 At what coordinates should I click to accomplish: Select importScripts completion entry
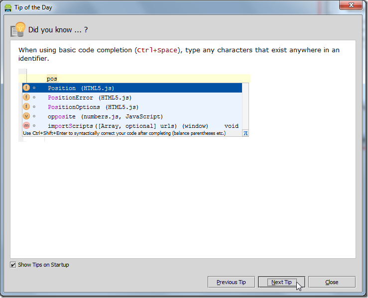tap(132, 126)
